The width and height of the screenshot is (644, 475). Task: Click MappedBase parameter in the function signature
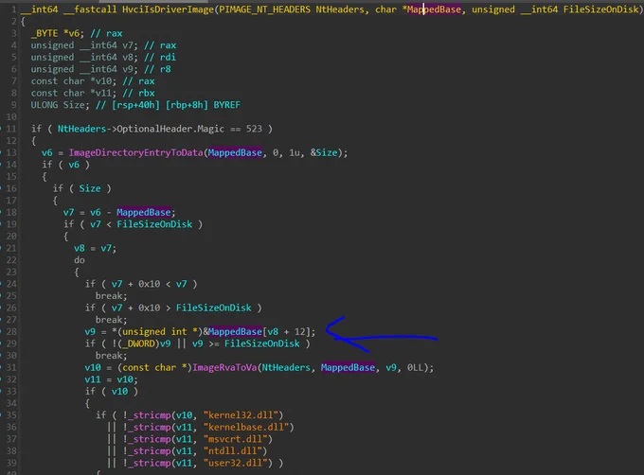coord(434,9)
